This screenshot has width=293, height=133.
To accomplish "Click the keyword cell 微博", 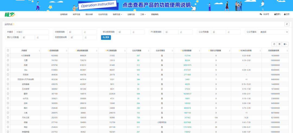I will click(x=26, y=122).
